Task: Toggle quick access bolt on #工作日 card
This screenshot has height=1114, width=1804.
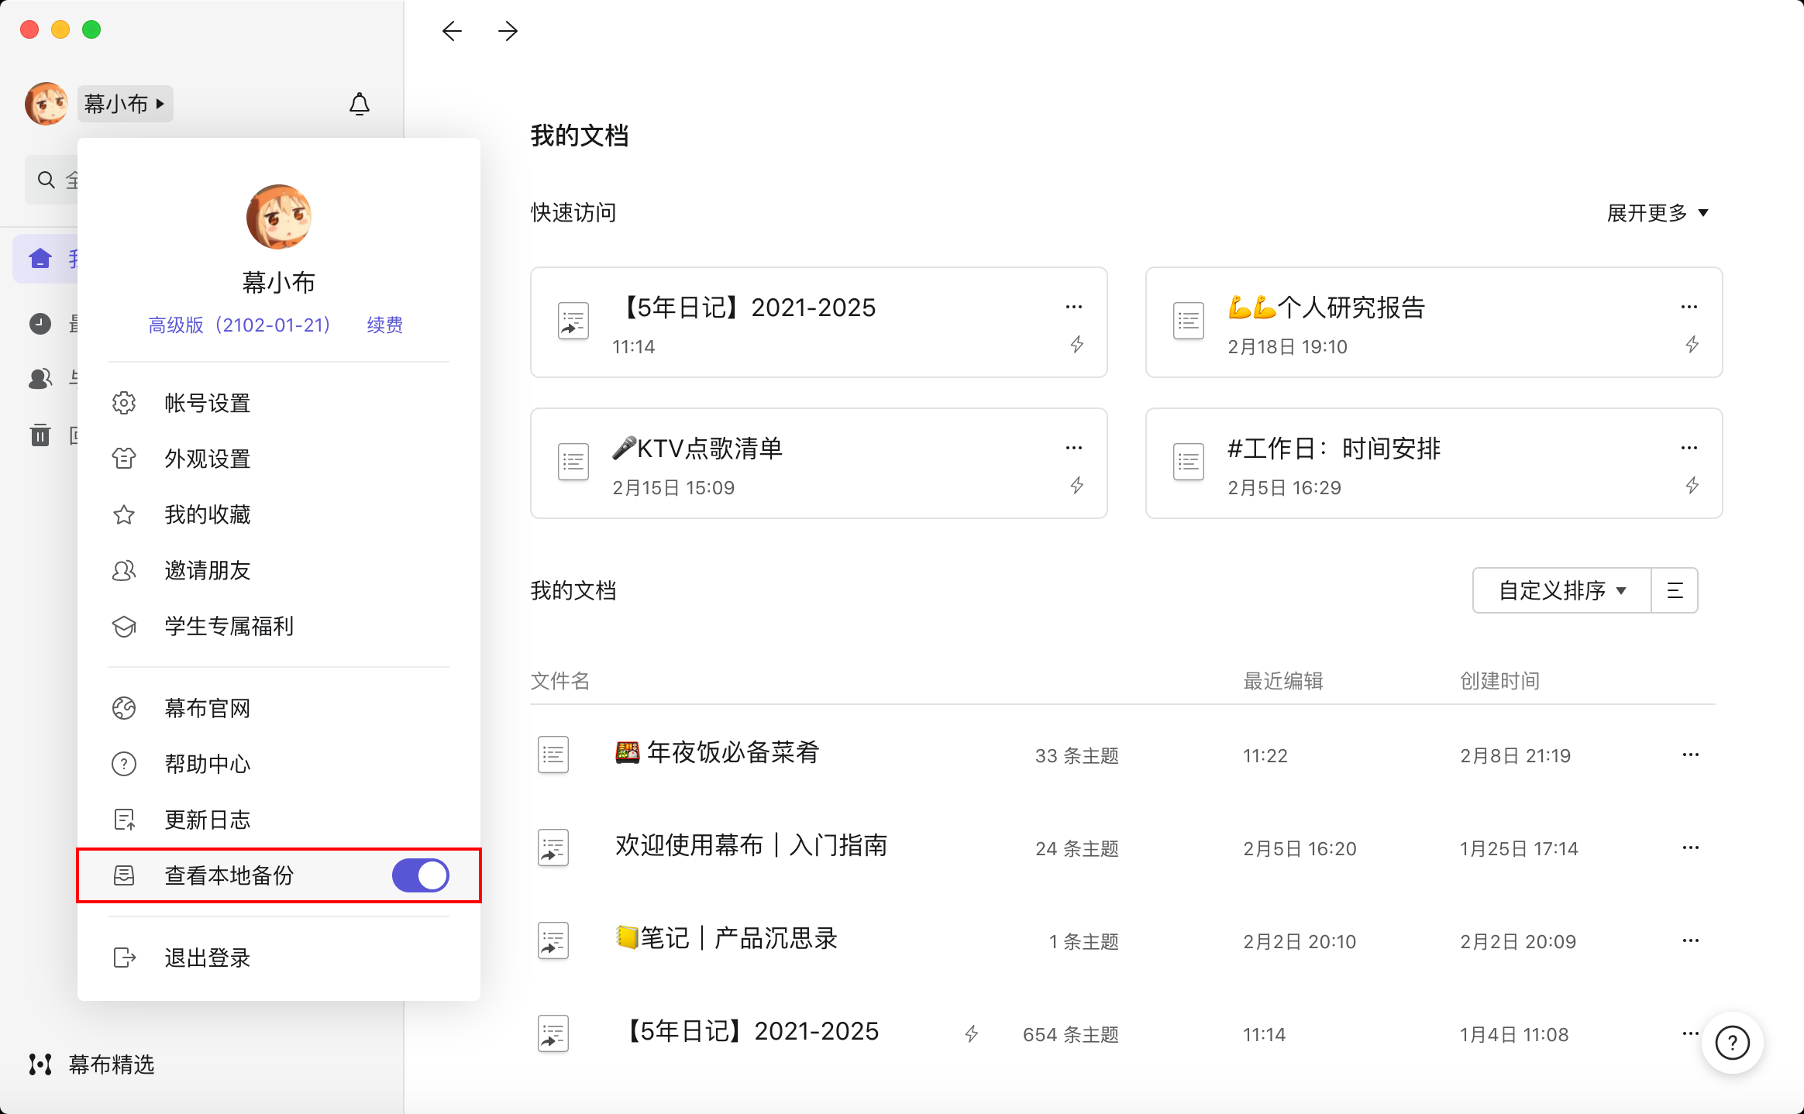Action: (x=1692, y=486)
